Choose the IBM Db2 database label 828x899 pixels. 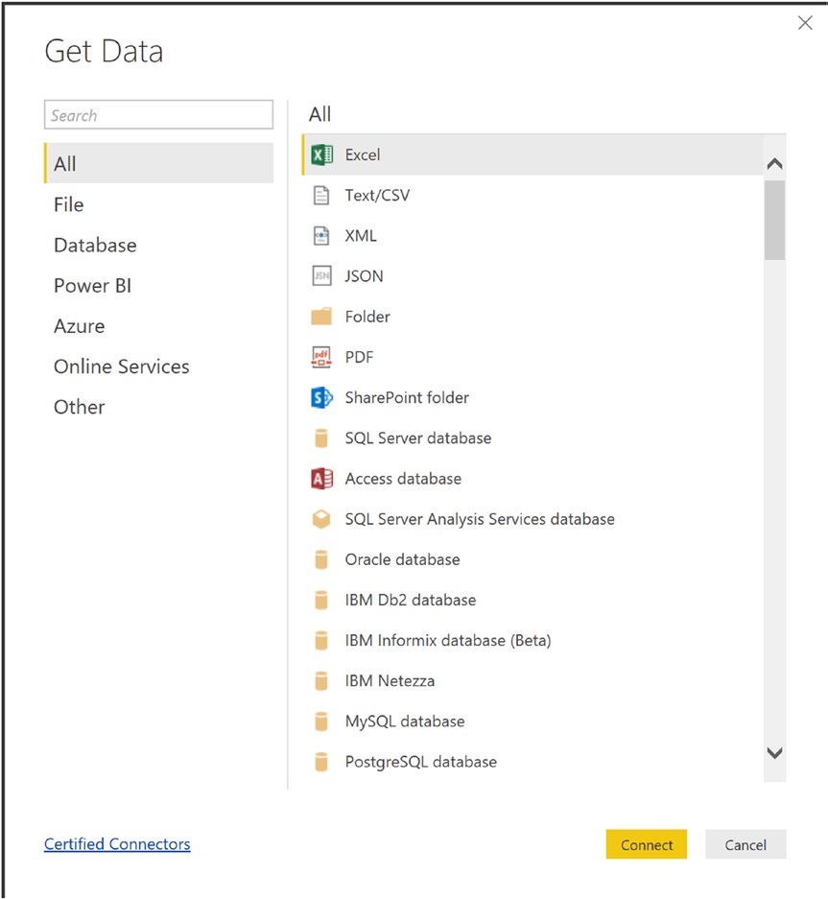click(x=411, y=601)
